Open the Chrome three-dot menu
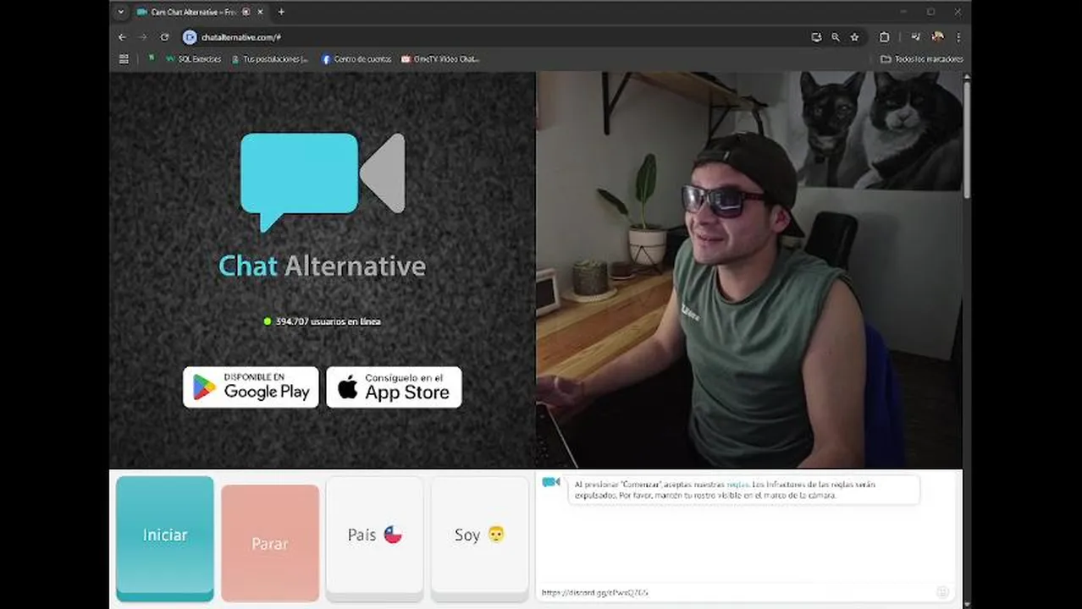The image size is (1082, 609). (x=958, y=37)
